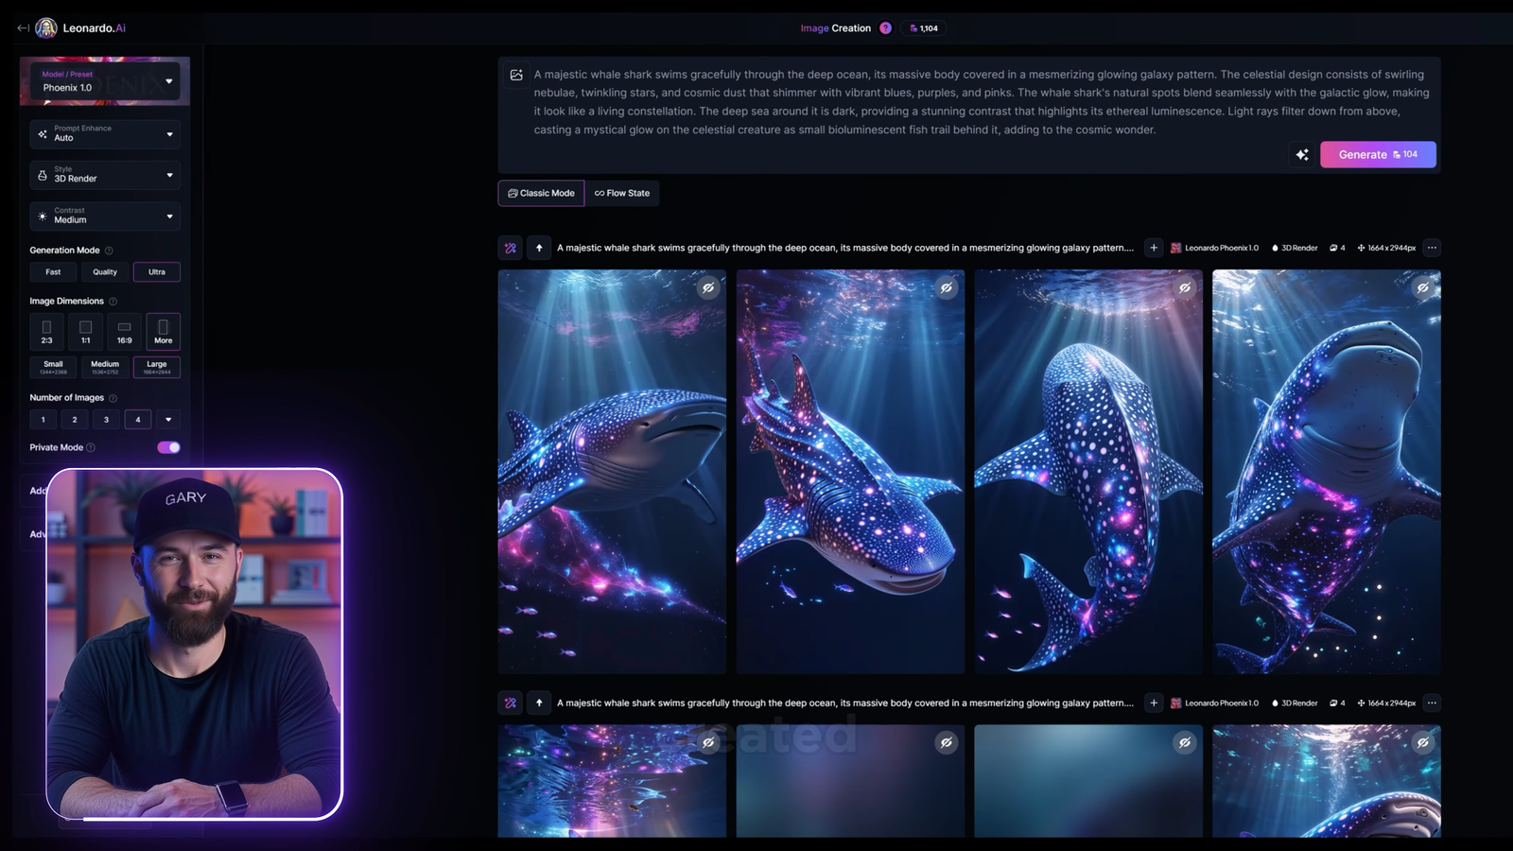Open the Model / Preset Phoenix 1.0 dropdown
Image resolution: width=1513 pixels, height=851 pixels.
[x=105, y=81]
